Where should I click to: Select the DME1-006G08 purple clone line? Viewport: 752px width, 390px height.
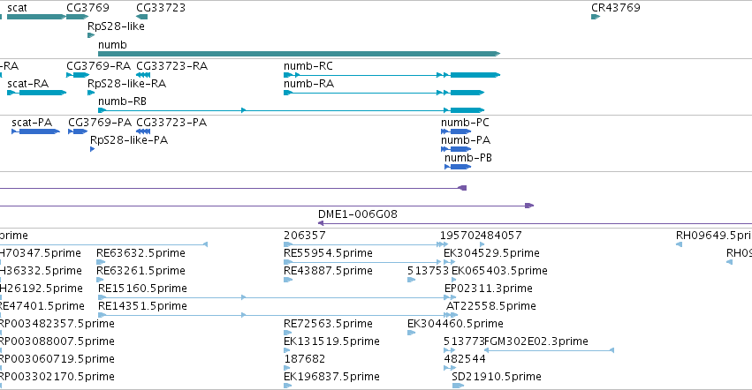point(536,223)
